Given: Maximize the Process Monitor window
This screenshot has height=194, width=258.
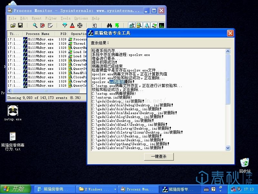Looking at the screenshot, I should pyautogui.click(x=154, y=11).
